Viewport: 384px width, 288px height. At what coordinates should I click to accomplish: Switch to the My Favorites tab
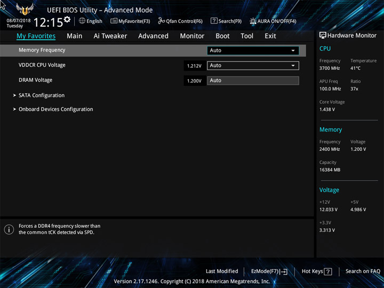click(36, 36)
